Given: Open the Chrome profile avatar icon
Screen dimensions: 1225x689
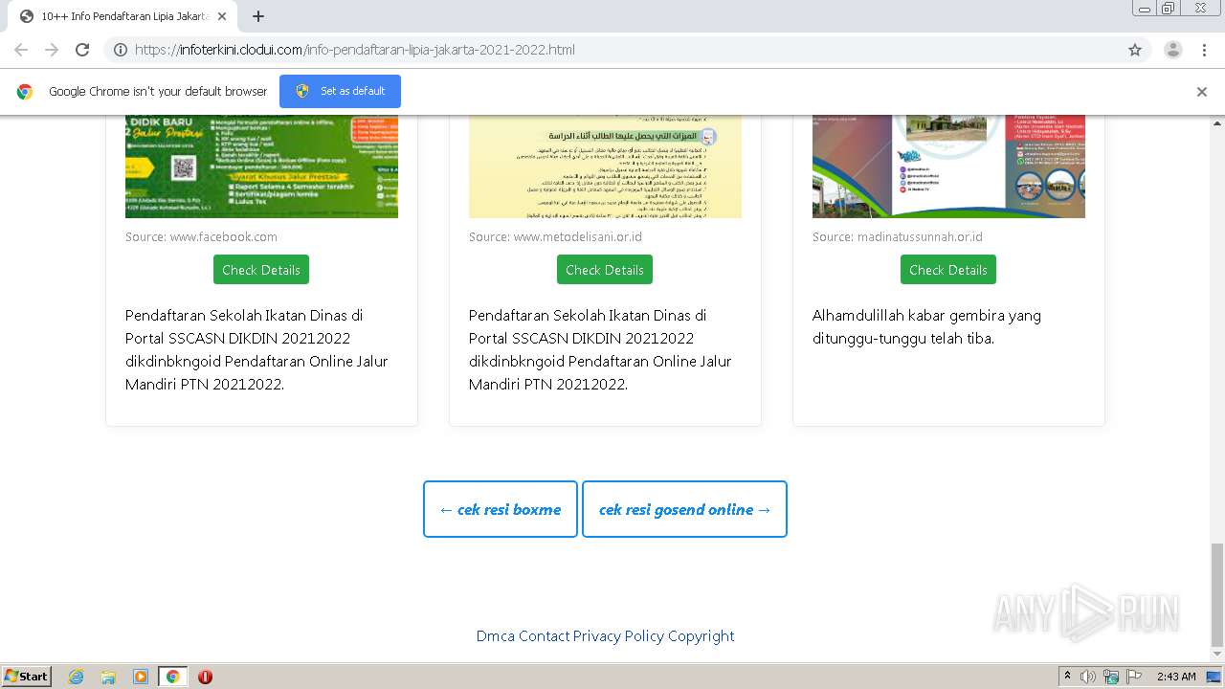Looking at the screenshot, I should pos(1173,50).
